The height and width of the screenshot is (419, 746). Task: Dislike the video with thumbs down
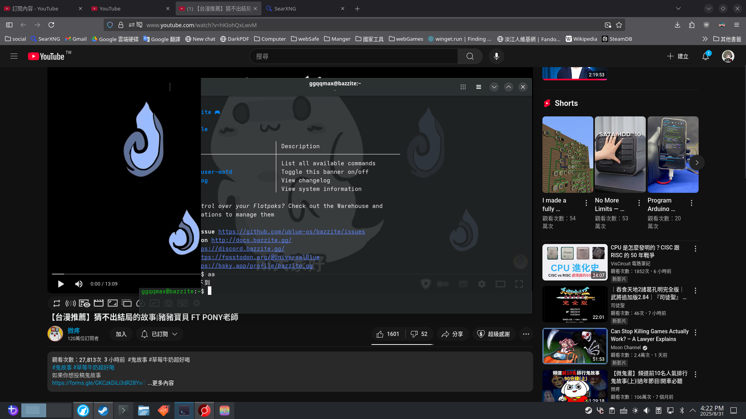pos(419,334)
